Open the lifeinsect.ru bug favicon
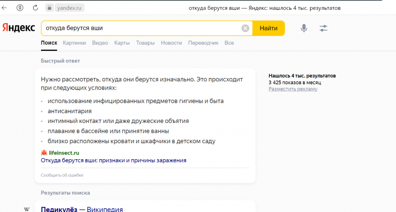Image resolution: width=396 pixels, height=212 pixels. coord(44,153)
